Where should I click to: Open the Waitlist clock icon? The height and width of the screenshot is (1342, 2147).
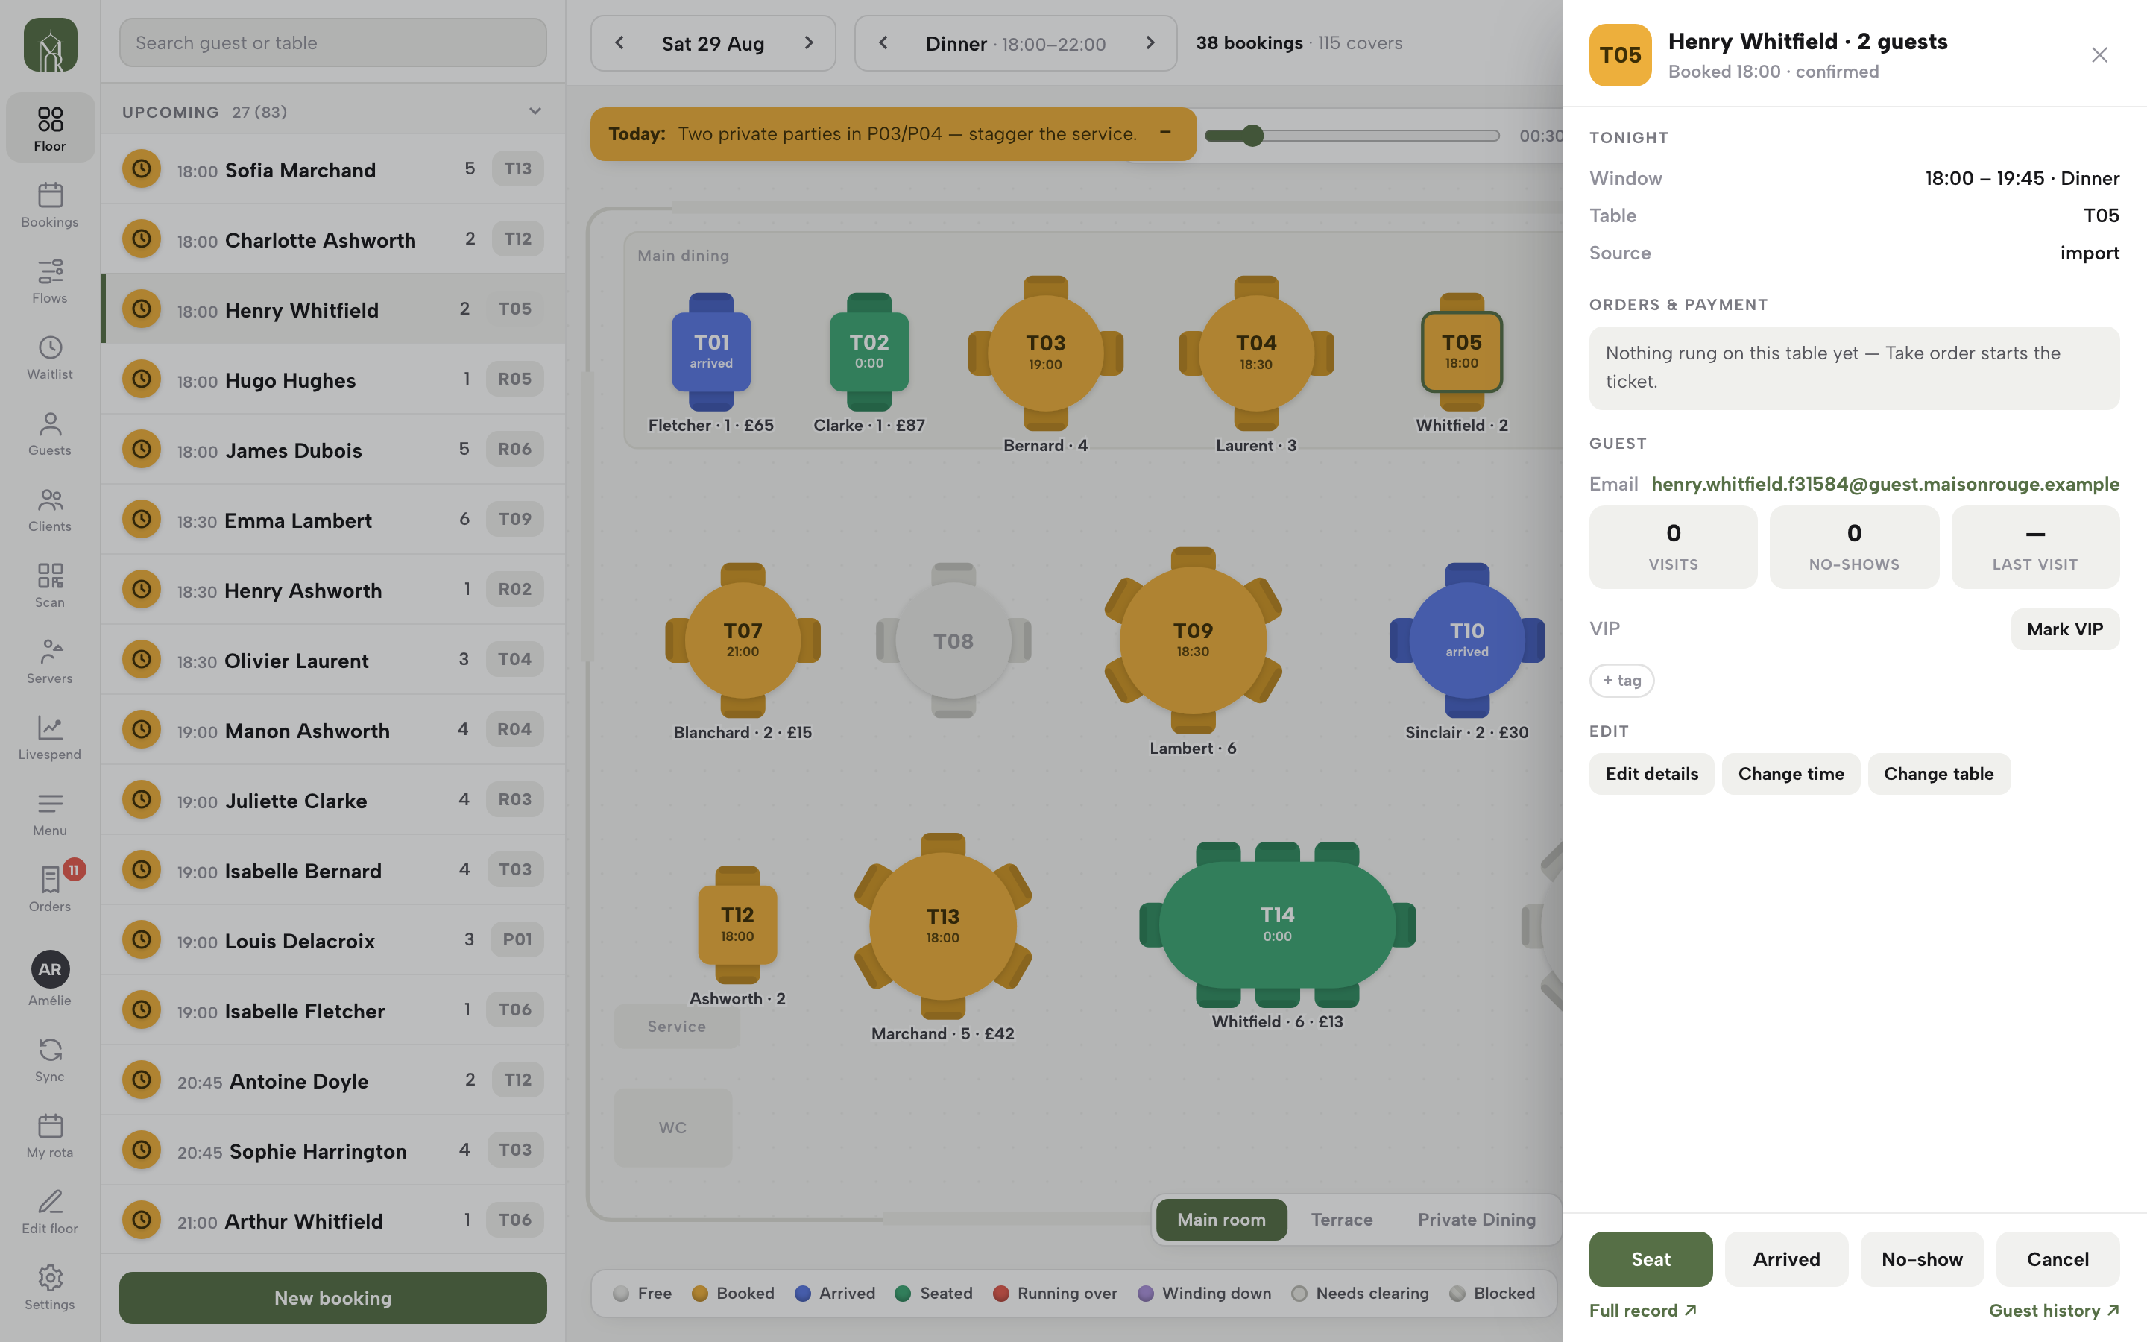coord(50,358)
